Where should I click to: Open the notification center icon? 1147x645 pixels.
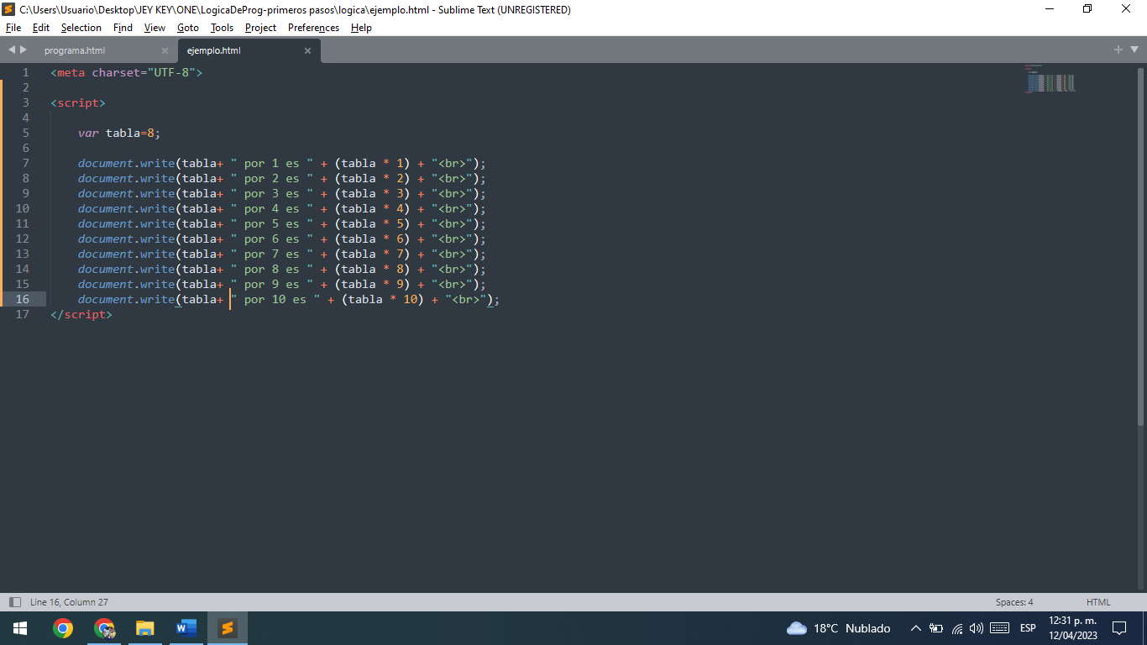tap(1119, 628)
